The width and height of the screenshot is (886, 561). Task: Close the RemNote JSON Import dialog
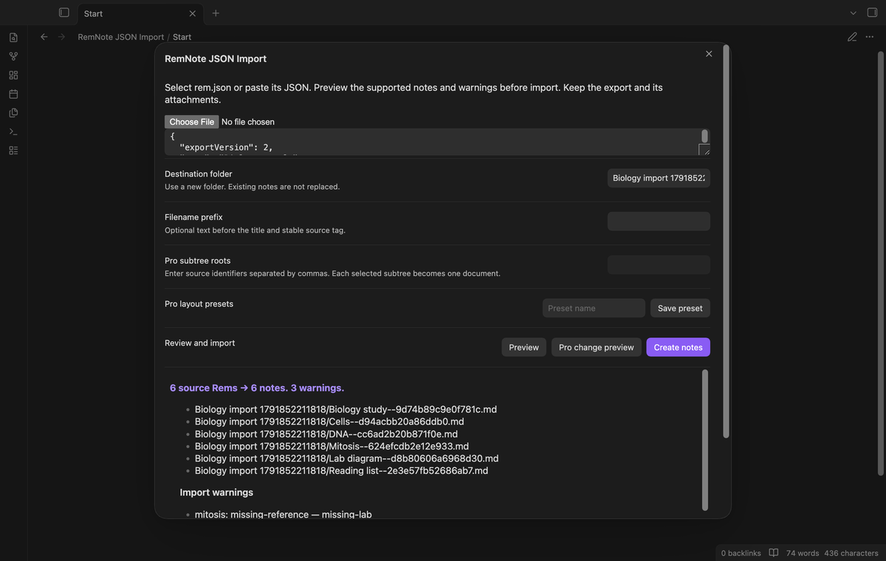point(709,54)
